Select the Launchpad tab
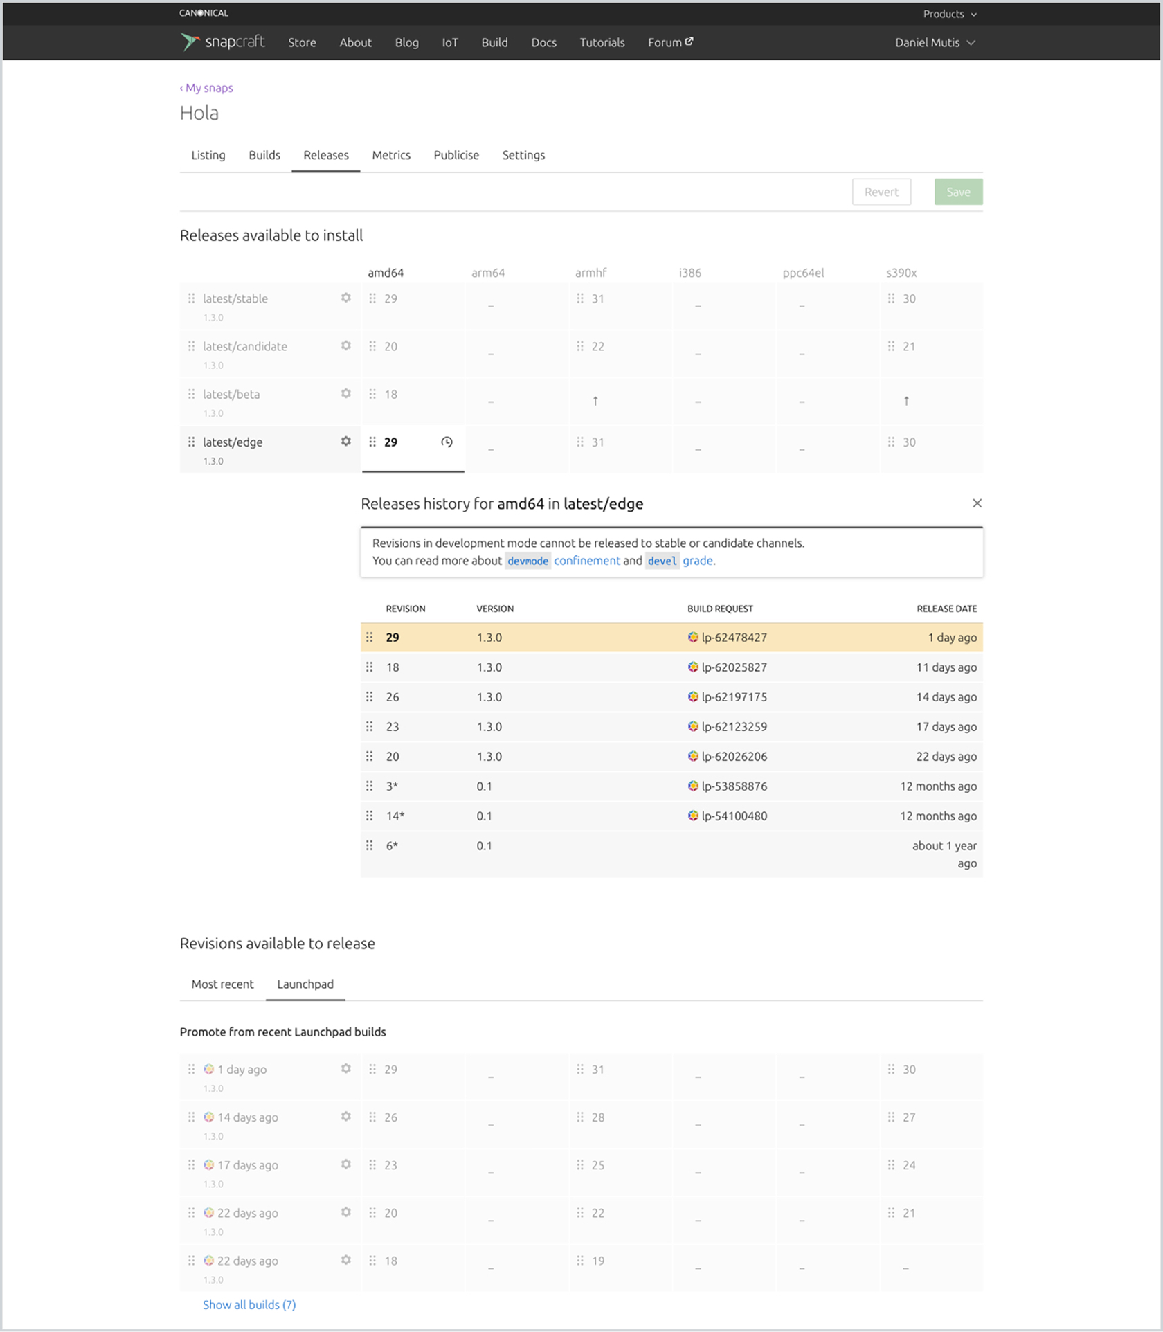This screenshot has width=1163, height=1332. [x=305, y=984]
